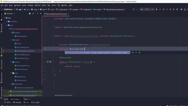Click the override gutter icon beside create()
The image size is (188, 106).
(x=48, y=62)
